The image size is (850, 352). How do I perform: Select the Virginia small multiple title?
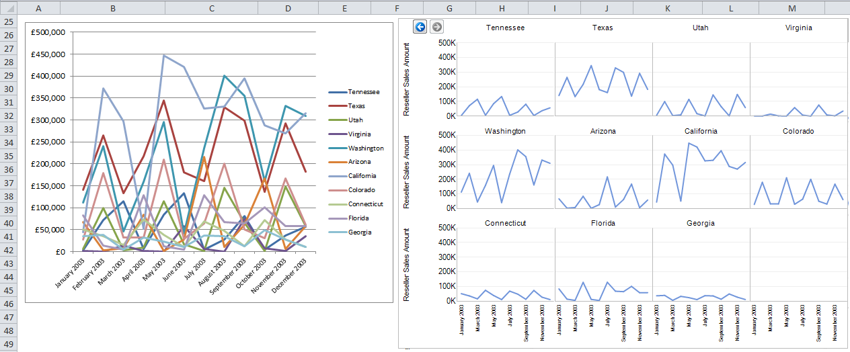point(798,28)
